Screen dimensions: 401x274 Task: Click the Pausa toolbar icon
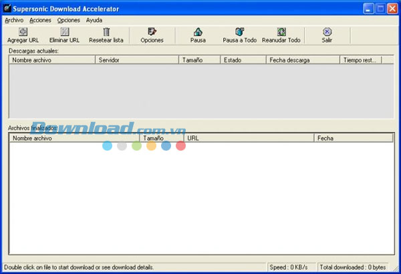(198, 32)
